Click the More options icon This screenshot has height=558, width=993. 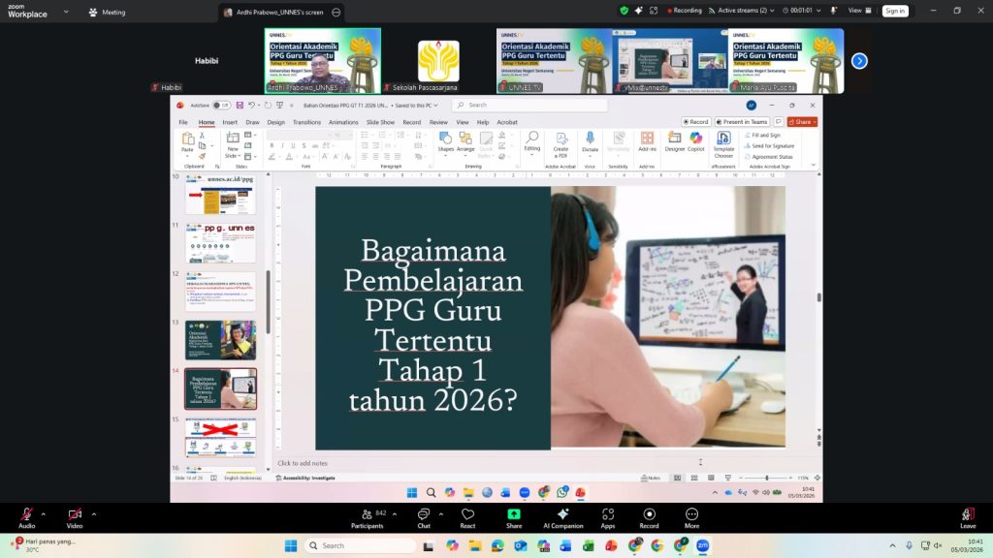[x=691, y=517]
